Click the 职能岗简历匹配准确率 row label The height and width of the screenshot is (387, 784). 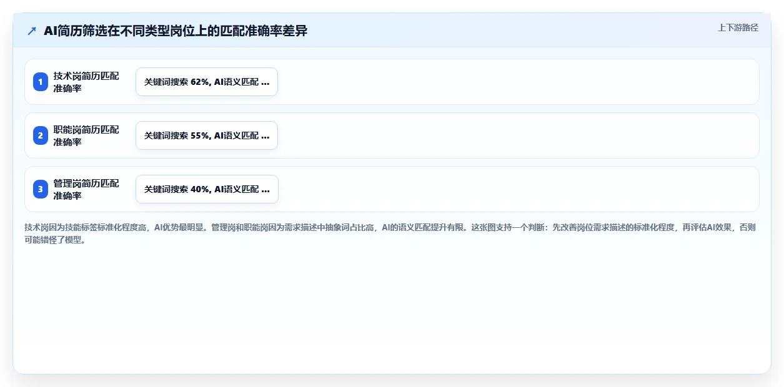click(x=86, y=135)
